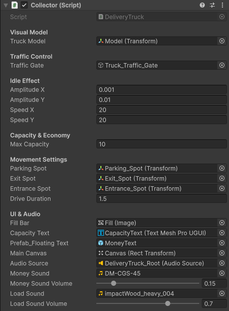Open the Collector component three-dot menu
The width and height of the screenshot is (229, 311).
[222, 5]
